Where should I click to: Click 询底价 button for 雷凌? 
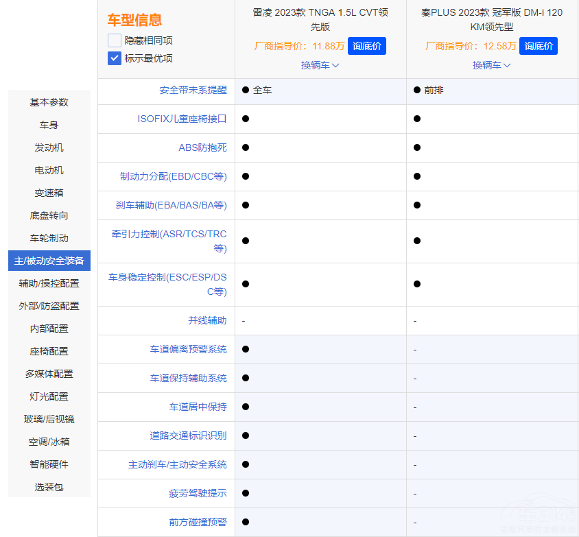click(366, 46)
